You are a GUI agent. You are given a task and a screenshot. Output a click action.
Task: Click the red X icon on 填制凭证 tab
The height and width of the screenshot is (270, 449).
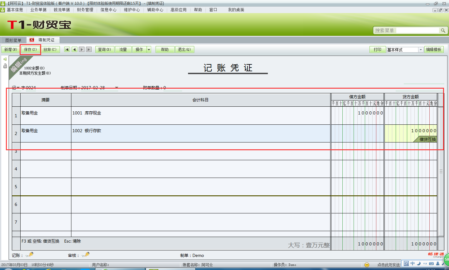tap(32, 40)
